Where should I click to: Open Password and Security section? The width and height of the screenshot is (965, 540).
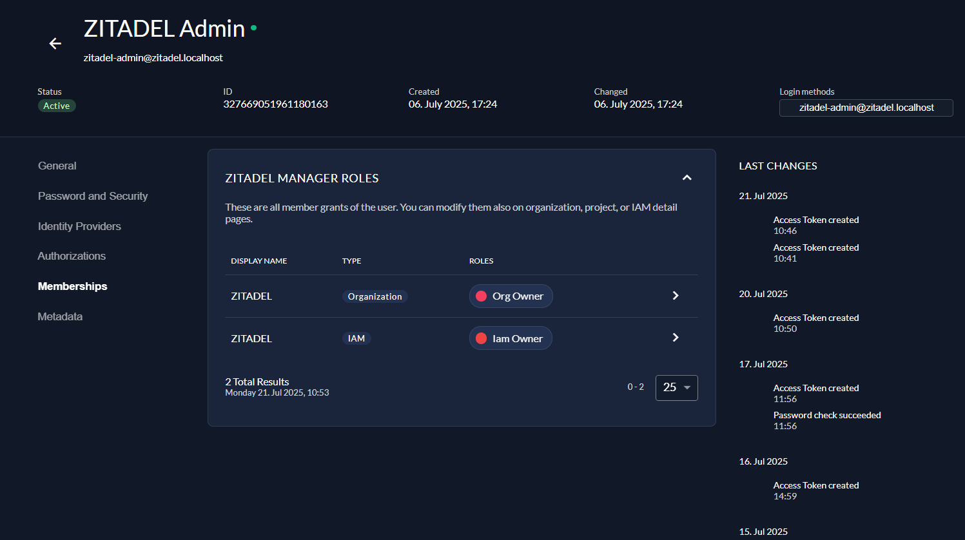click(93, 196)
